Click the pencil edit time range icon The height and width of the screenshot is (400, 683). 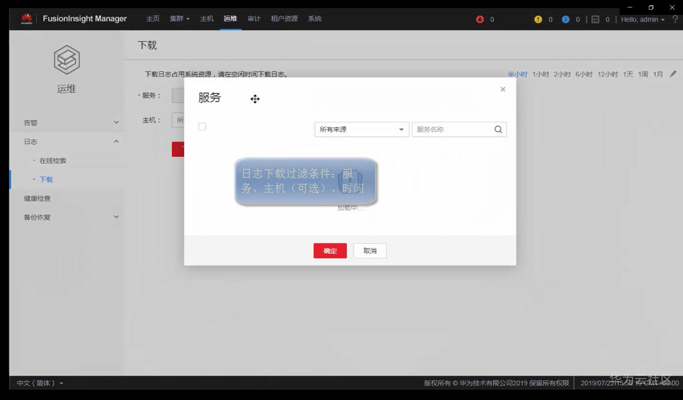[673, 74]
